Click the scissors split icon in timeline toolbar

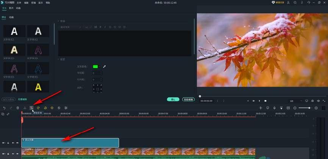pos(25,108)
